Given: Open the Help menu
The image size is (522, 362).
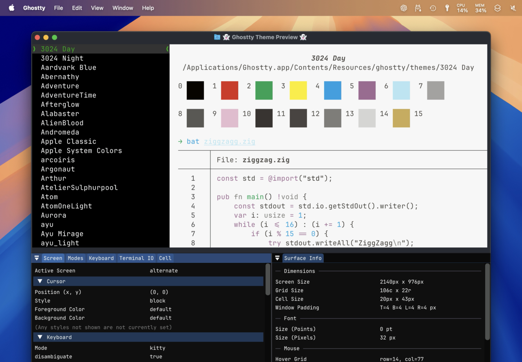Looking at the screenshot, I should [x=148, y=8].
